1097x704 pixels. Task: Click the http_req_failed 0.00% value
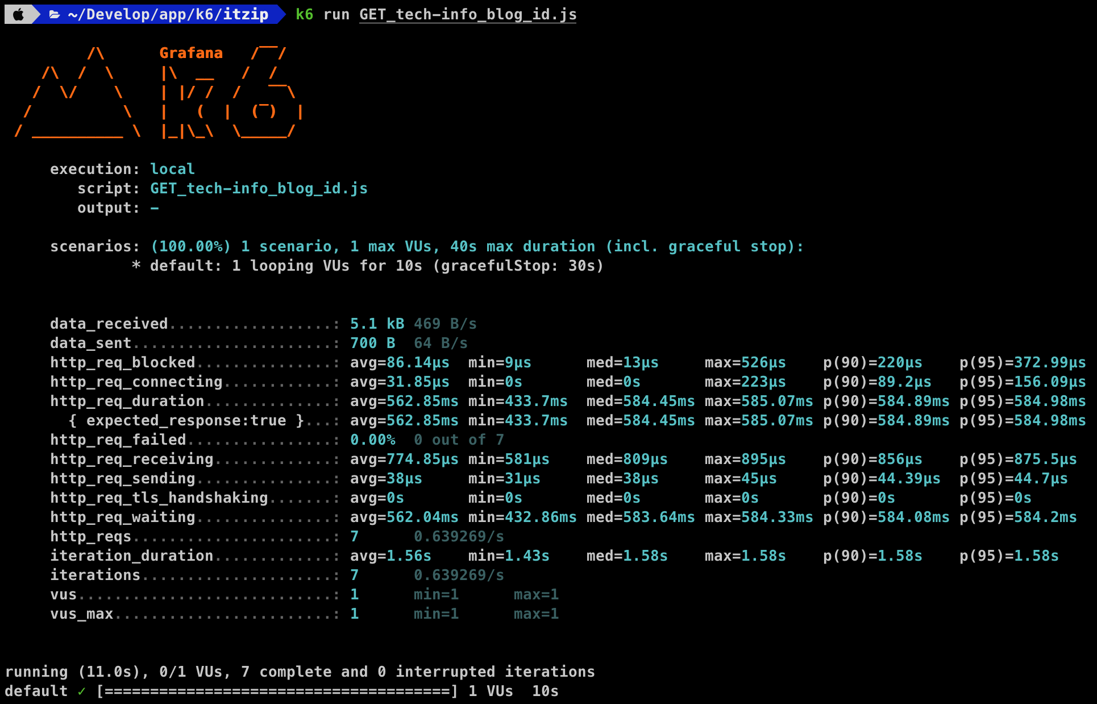(x=372, y=440)
